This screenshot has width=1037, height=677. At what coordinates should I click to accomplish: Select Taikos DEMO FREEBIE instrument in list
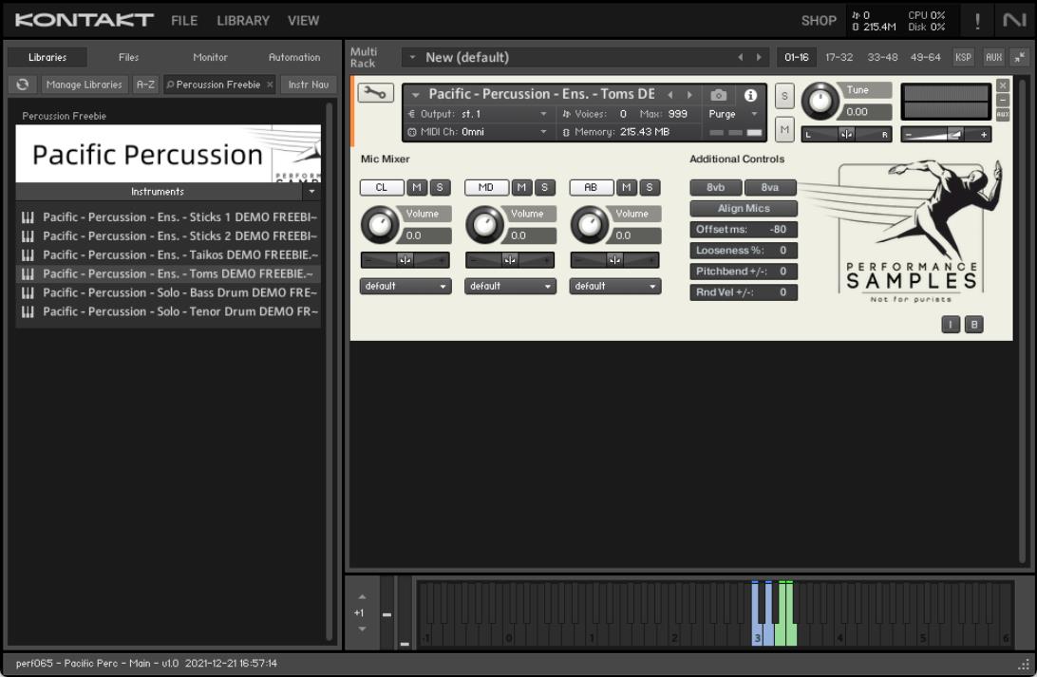(169, 254)
